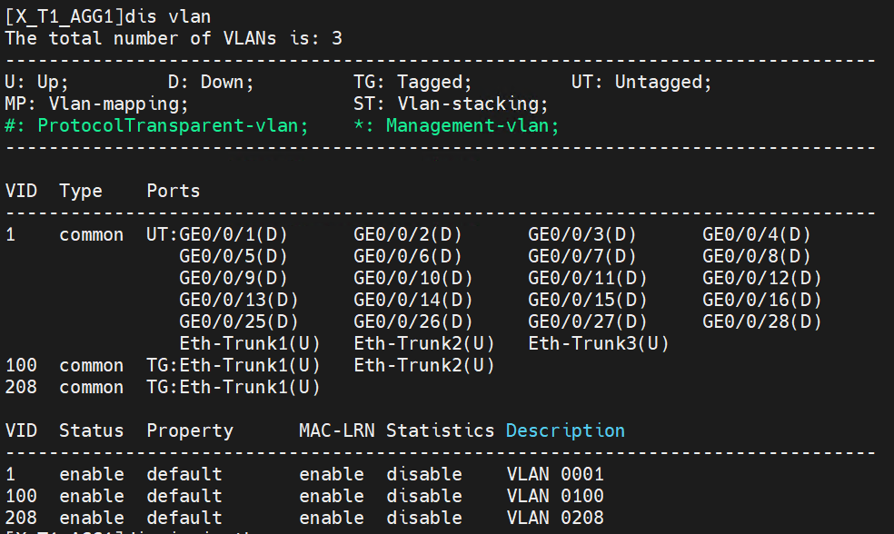
Task: Click the Statistics column header
Action: pyautogui.click(x=440, y=430)
